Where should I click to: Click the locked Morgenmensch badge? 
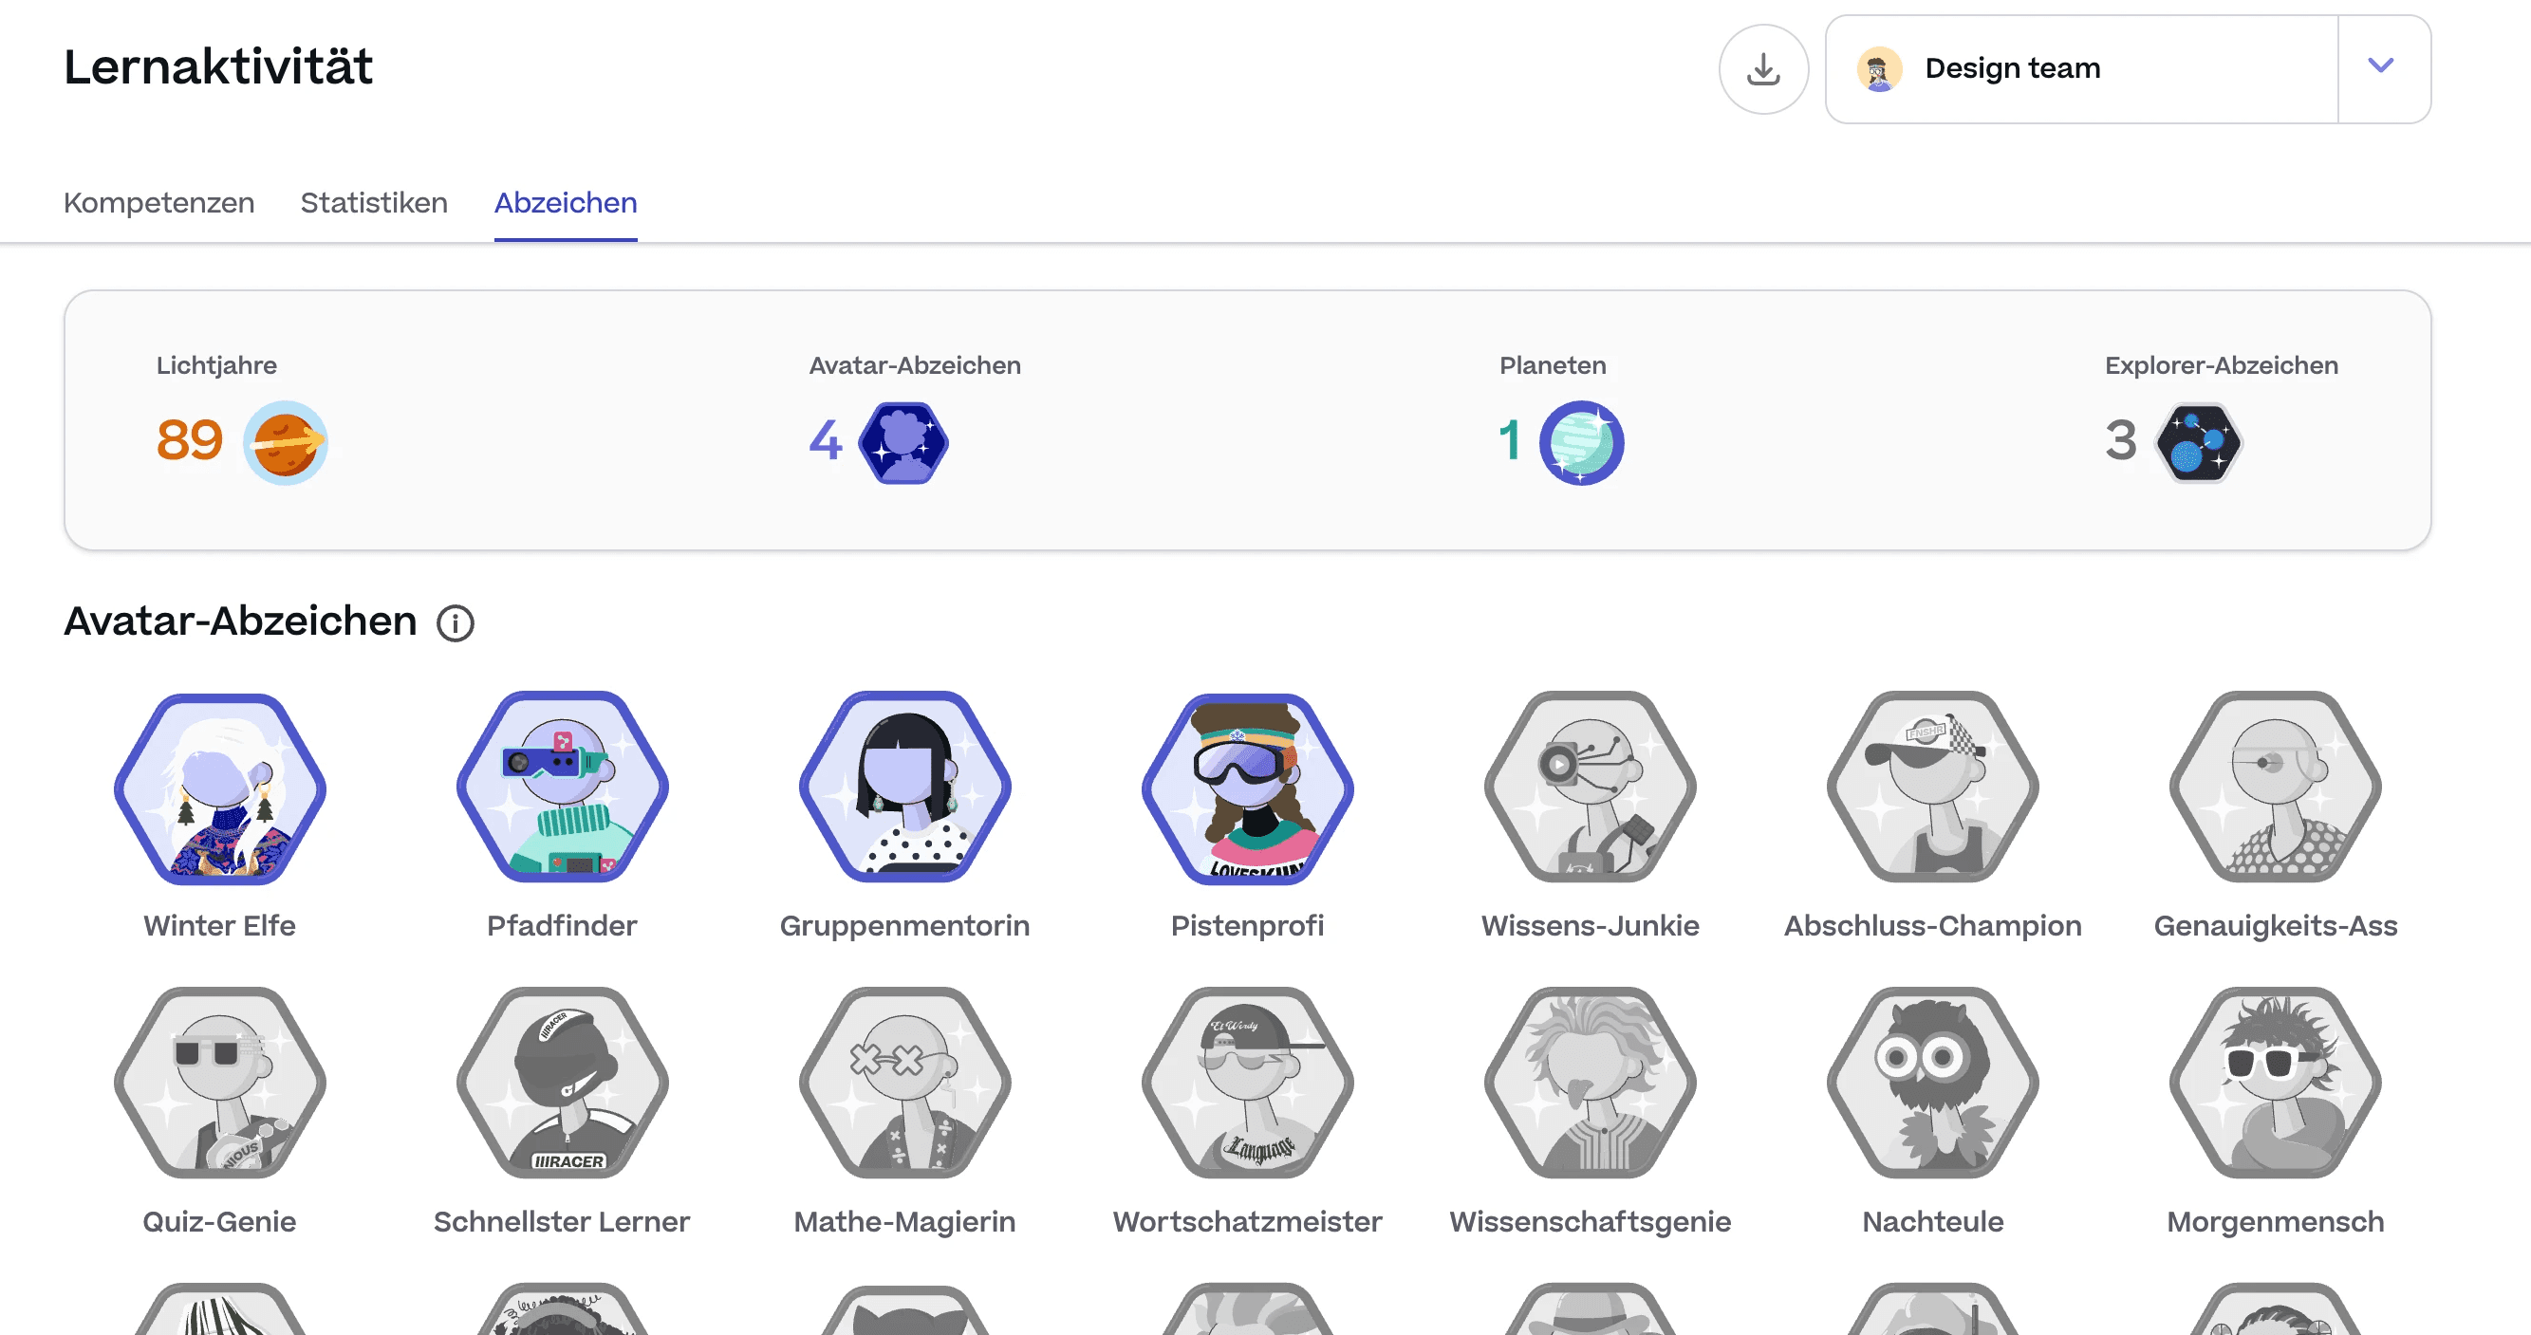pos(2275,1083)
